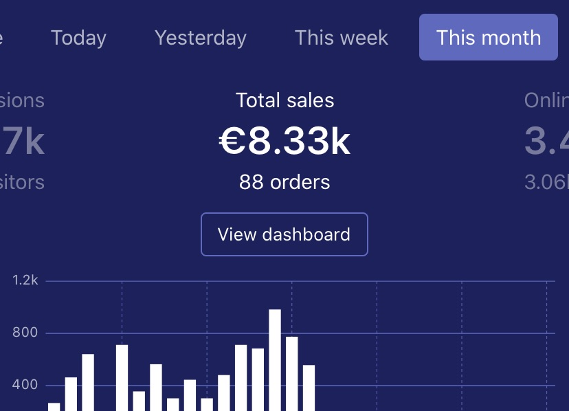The width and height of the screenshot is (569, 411).
Task: Click the leftmost bar in the chart
Action: pos(54,406)
